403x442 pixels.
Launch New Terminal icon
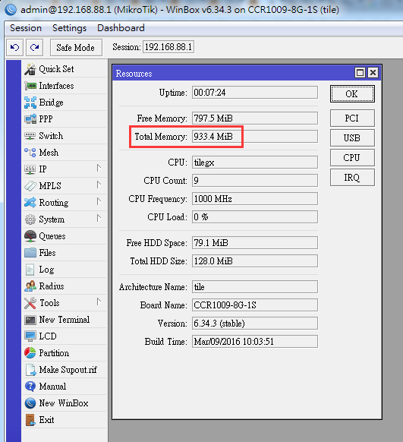tap(30, 320)
